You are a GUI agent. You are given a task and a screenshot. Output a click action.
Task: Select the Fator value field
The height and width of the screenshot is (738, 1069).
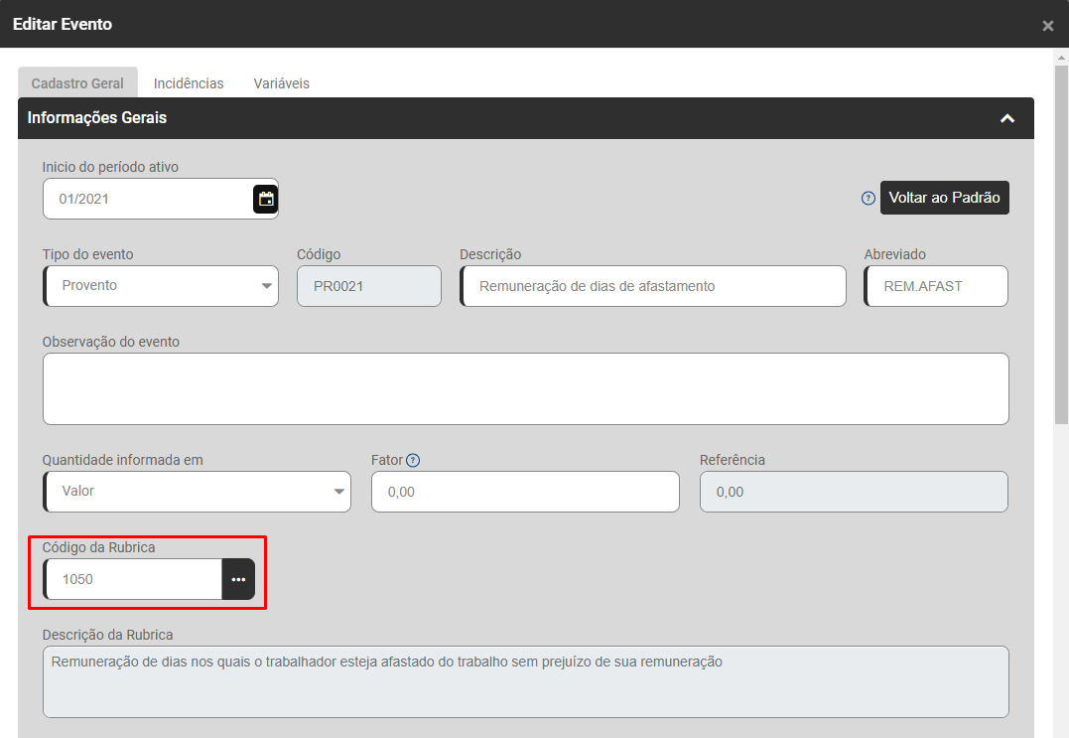pos(525,492)
